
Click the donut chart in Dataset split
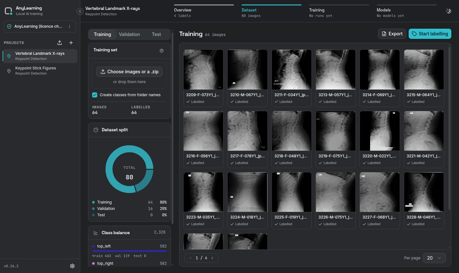tap(129, 169)
